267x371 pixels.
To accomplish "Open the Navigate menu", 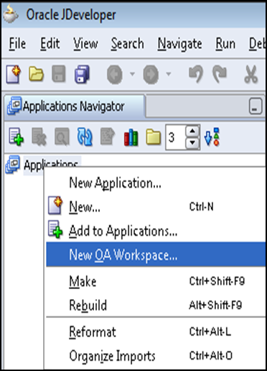I will 179,44.
